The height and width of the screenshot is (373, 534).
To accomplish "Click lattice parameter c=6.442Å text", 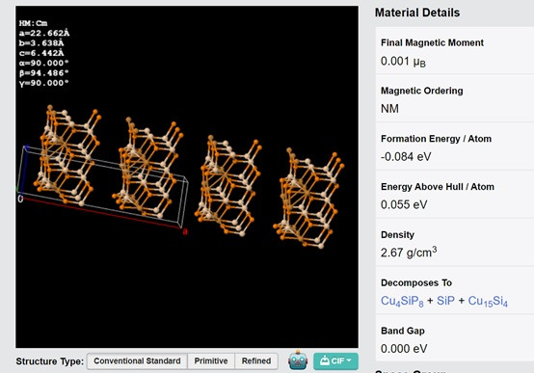I will [x=41, y=53].
